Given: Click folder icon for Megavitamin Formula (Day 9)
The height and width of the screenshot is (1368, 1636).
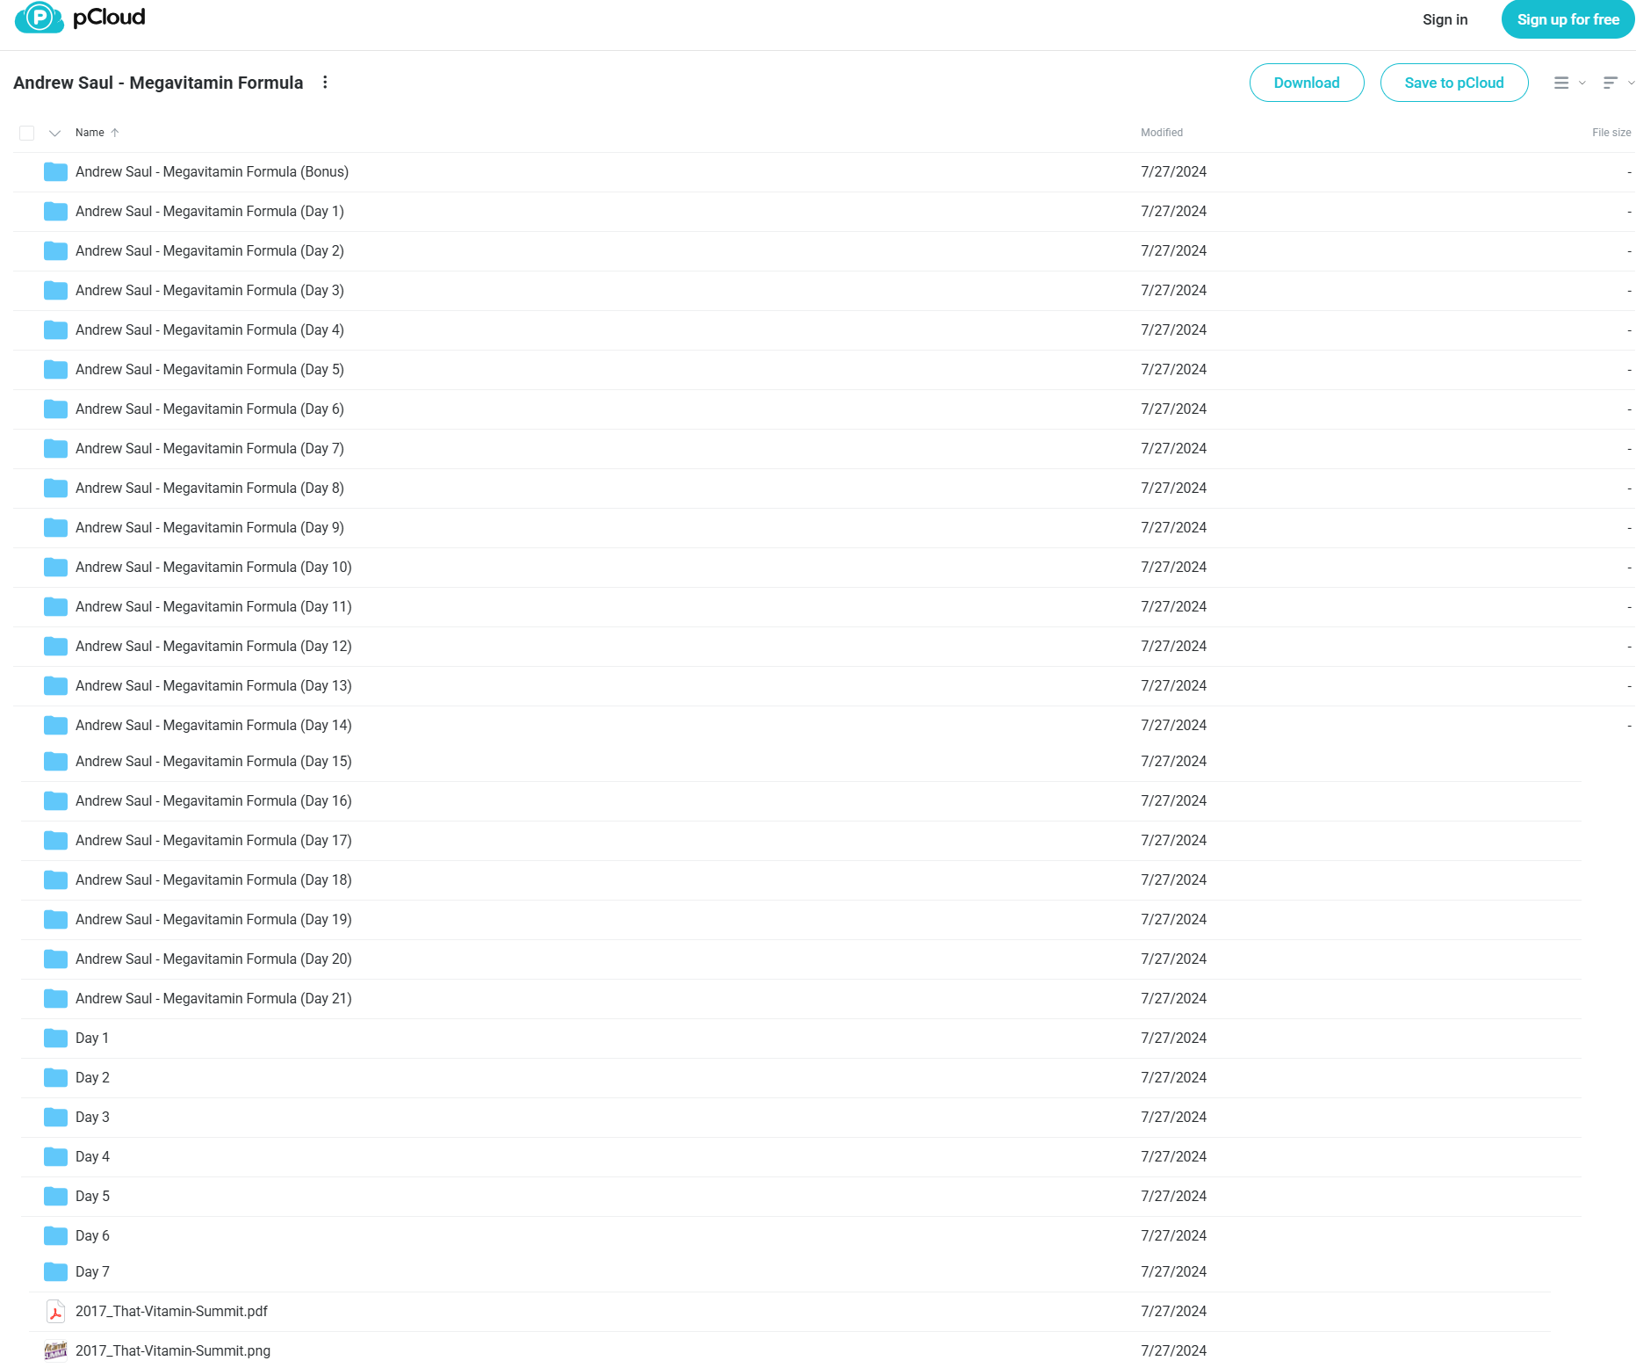Looking at the screenshot, I should coord(56,527).
